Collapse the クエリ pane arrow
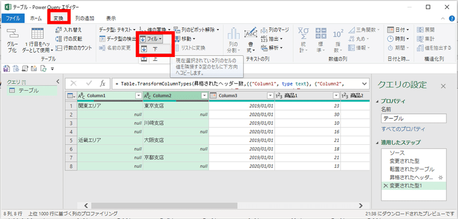Image resolution: width=458 pixels, height=219 pixels. 58,82
